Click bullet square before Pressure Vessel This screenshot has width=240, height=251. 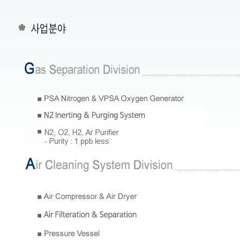[39, 234]
